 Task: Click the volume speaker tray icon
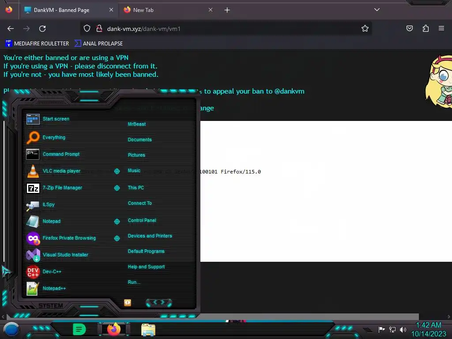click(x=403, y=329)
